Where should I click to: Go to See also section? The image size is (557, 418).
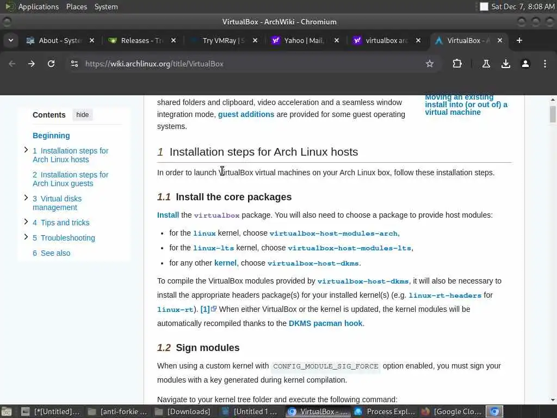pos(52,253)
